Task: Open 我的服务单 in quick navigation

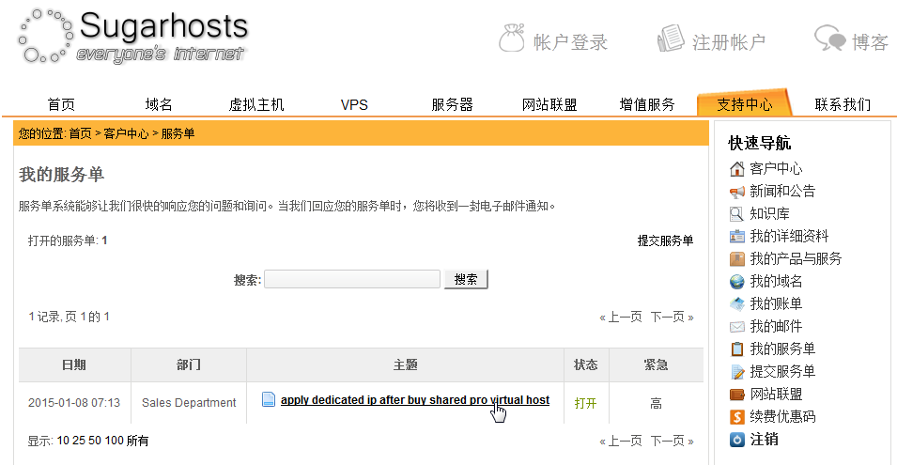Action: tap(782, 349)
